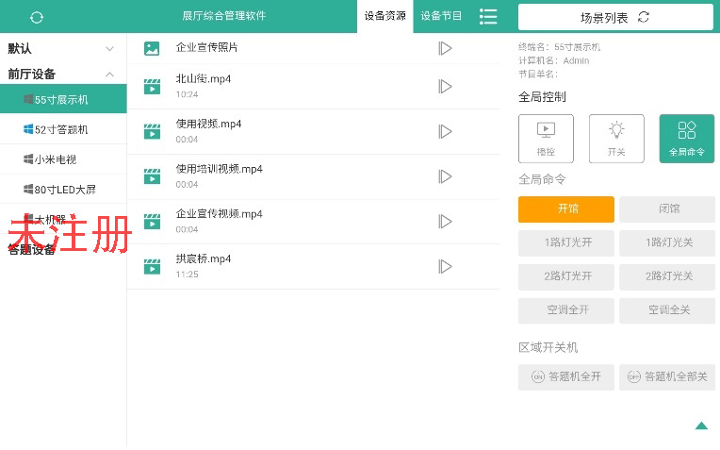Click the 前厅设备 group label
This screenshot has height=450, width=720.
point(31,74)
